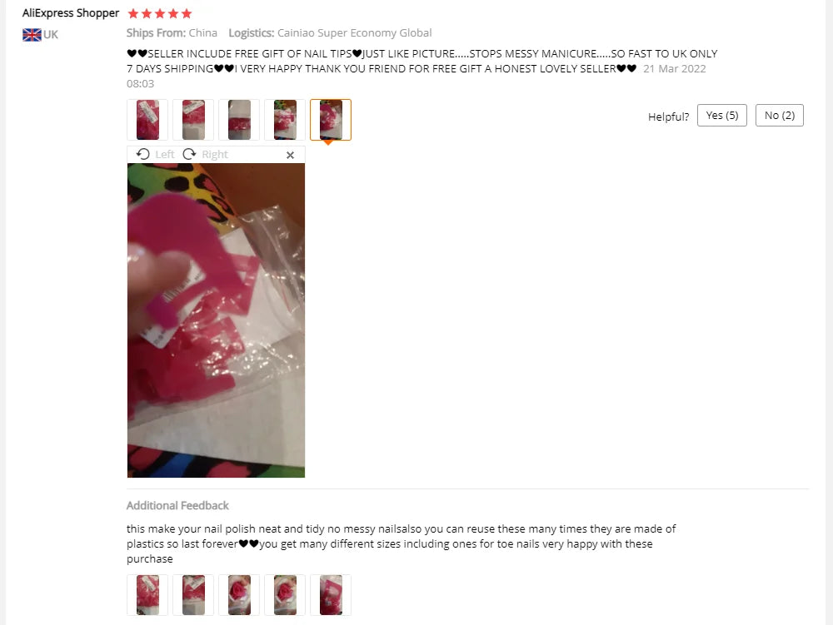The image size is (833, 625).
Task: Vote Yes (5) as helpful
Action: (722, 115)
